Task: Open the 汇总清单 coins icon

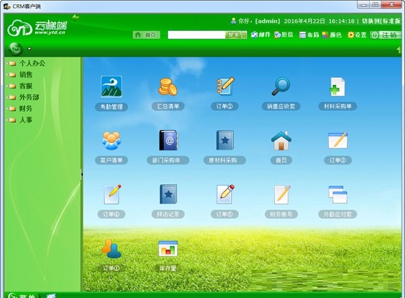Action: click(168, 87)
